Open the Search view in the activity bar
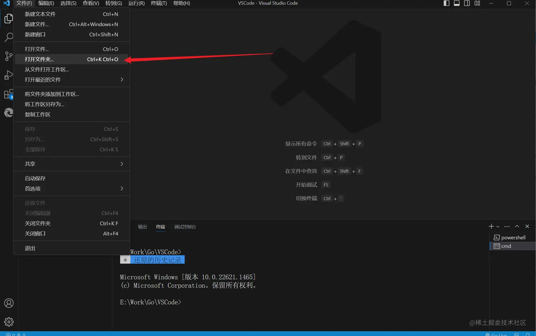The height and width of the screenshot is (336, 536). pyautogui.click(x=9, y=37)
